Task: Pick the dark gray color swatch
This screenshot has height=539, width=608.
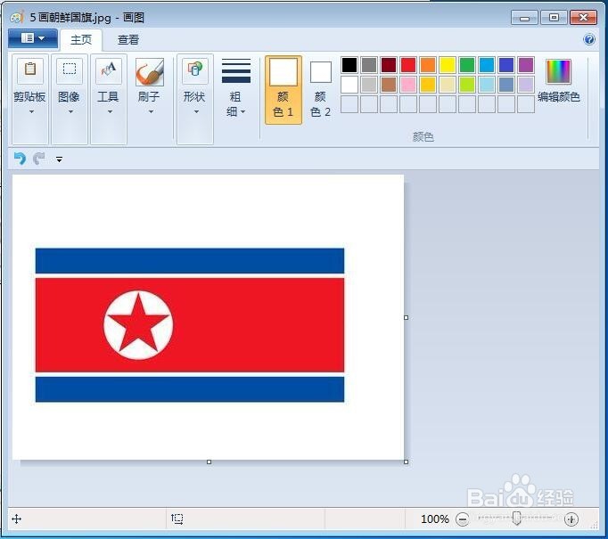Action: click(369, 65)
